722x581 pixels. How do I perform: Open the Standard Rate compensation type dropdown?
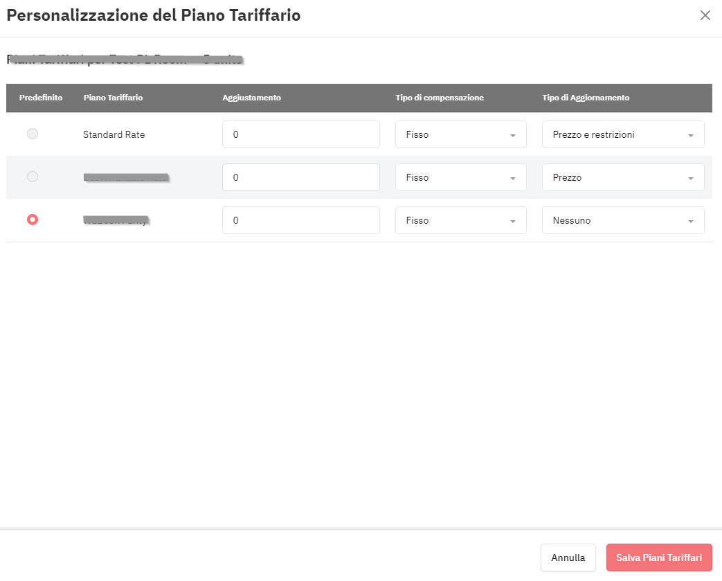(460, 134)
